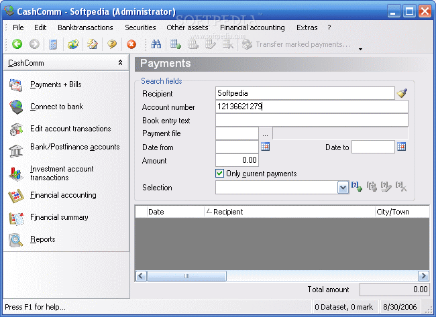Click into the Recipient search field

pos(305,93)
